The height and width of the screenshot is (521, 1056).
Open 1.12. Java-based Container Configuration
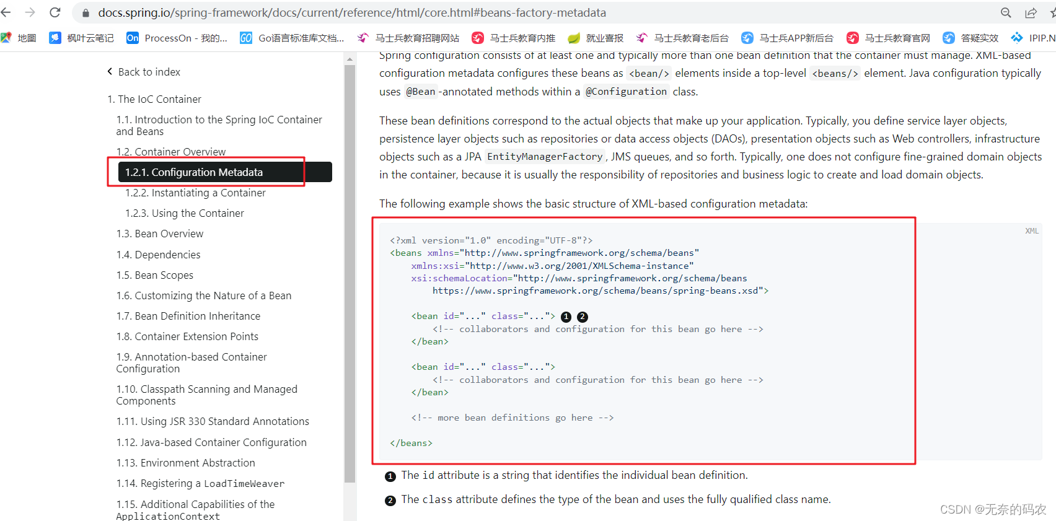(x=211, y=442)
